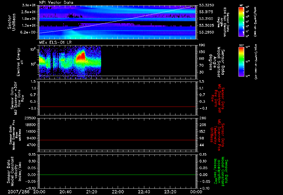Click the 53.3025 elevation tick value
The height and width of the screenshot is (195, 283).
click(x=206, y=26)
